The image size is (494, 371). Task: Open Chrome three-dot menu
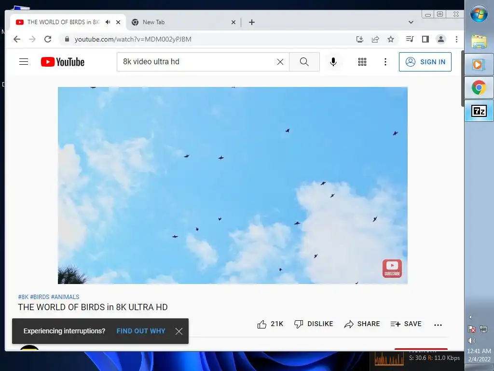point(456,39)
